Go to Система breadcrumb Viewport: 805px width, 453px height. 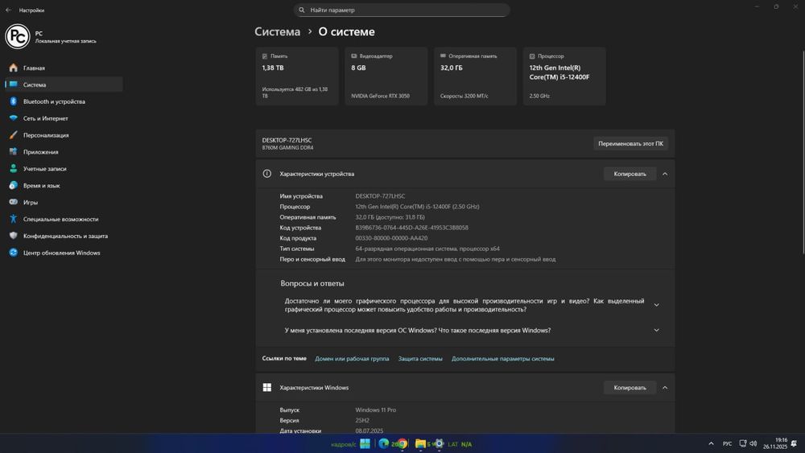tap(277, 32)
